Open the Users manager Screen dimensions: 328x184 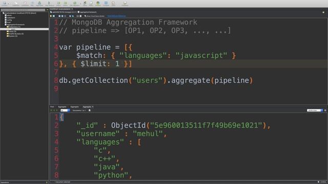[x=85, y=3]
